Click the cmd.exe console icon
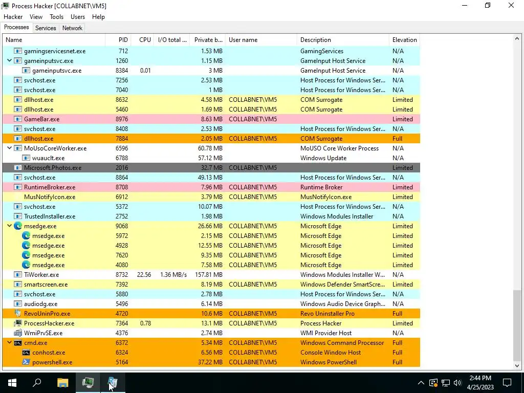Viewport: 524px width, 393px height. pos(18,343)
